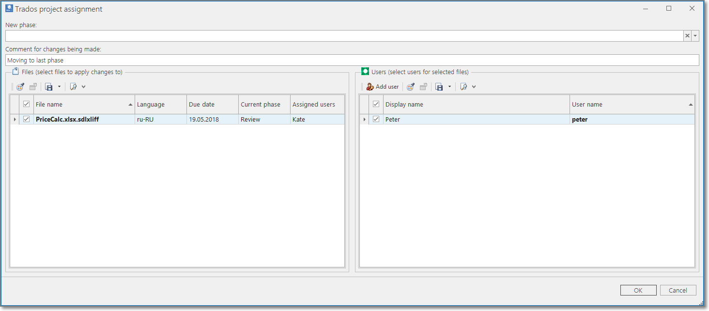Image resolution: width=709 pixels, height=311 pixels.
Task: Sort by Current phase column header
Action: (264, 104)
